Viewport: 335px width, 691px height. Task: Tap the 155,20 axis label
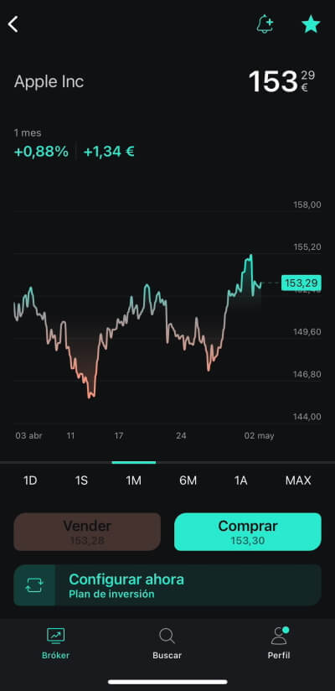[x=307, y=247]
